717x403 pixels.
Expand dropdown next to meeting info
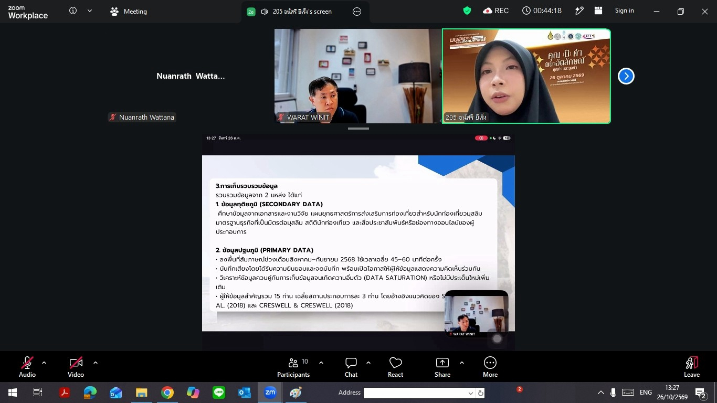click(90, 11)
